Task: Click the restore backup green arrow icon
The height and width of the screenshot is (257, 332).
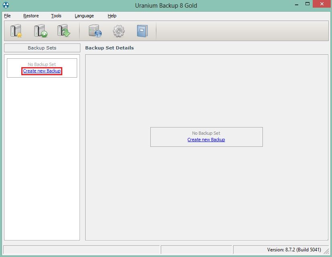Action: click(64, 31)
